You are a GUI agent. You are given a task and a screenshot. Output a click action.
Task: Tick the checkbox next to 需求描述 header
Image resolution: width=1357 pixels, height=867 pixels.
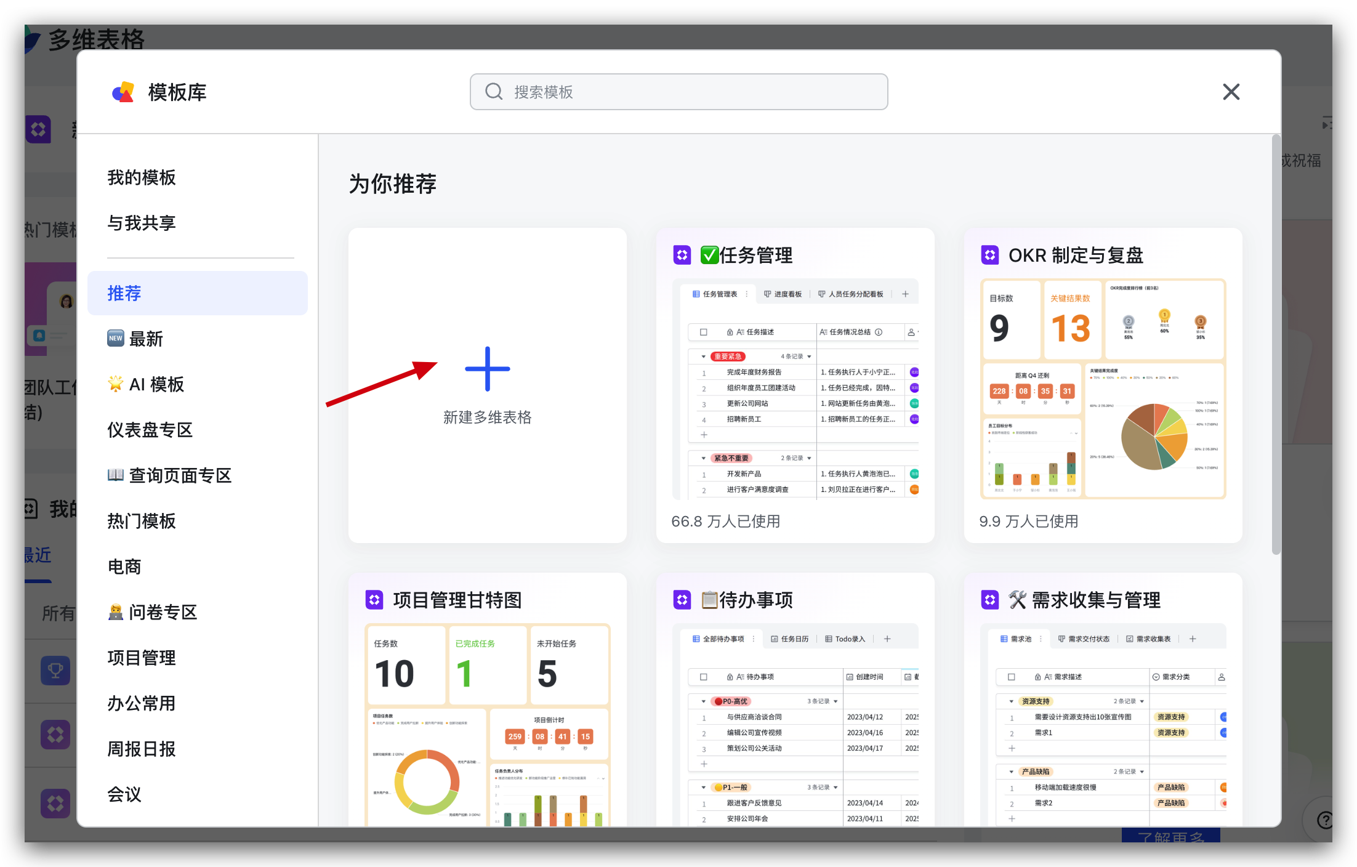pyautogui.click(x=1012, y=677)
